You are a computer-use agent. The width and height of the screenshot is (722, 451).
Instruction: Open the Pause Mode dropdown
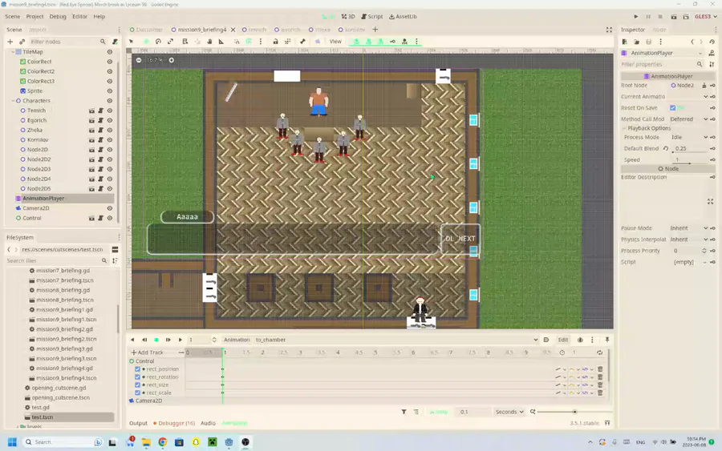[689, 228]
